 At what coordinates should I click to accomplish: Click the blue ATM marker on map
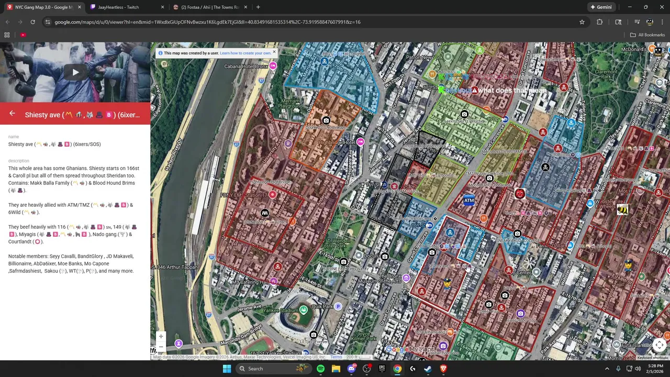469,200
